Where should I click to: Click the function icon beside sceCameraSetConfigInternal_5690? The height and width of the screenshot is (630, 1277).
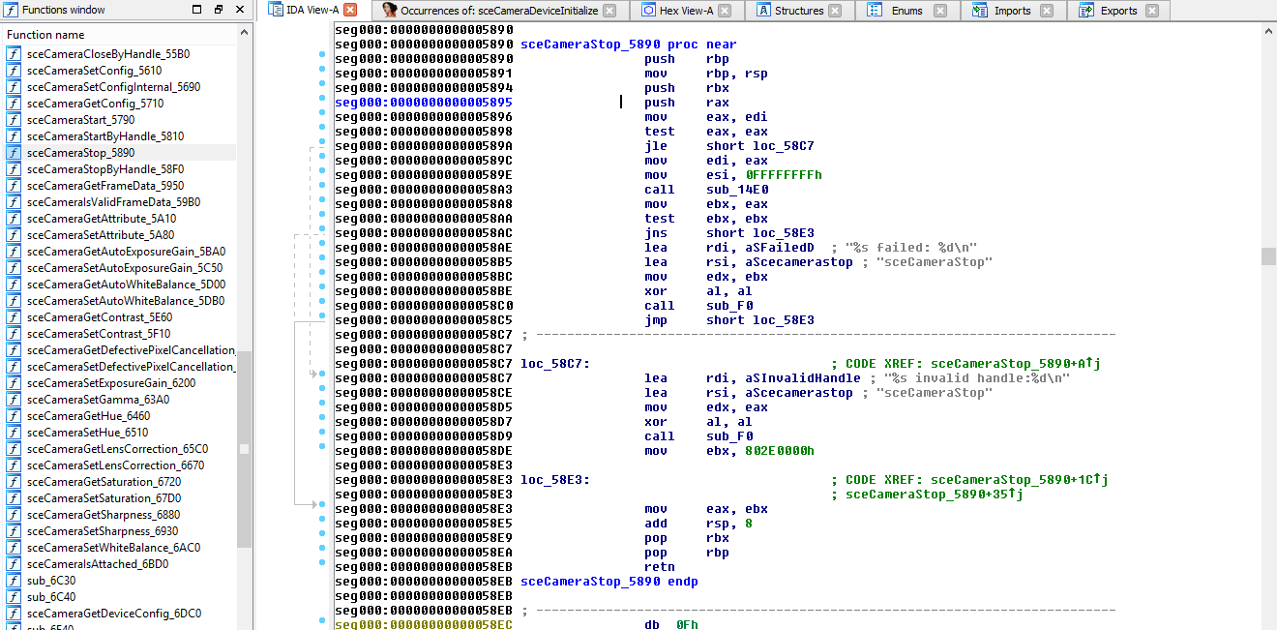point(14,87)
